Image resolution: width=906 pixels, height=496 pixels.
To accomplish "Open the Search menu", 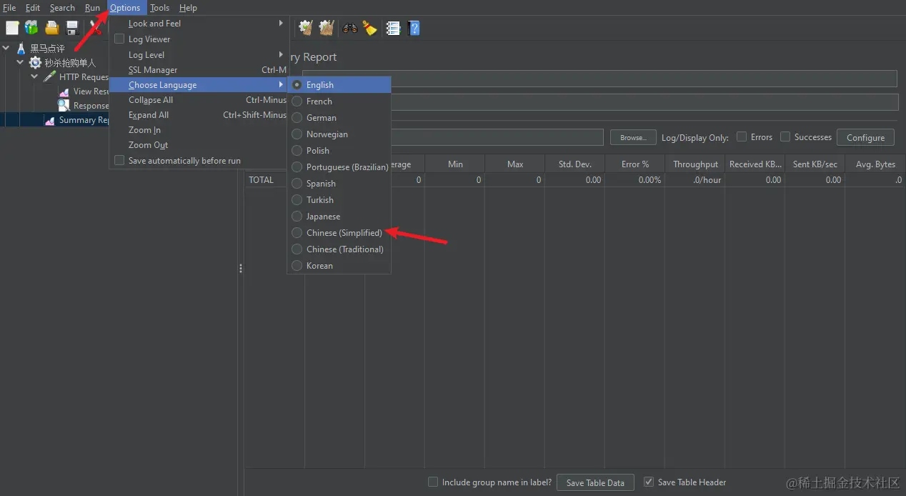I will (62, 7).
